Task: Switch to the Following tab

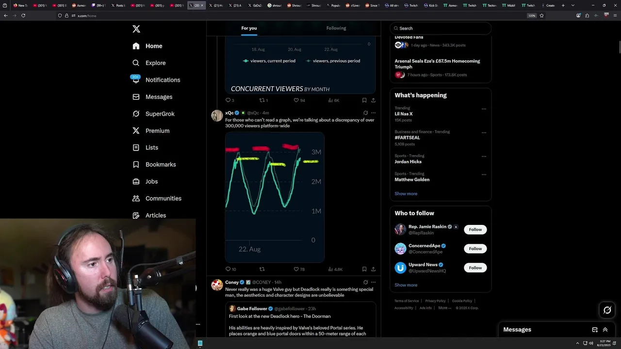Action: (x=336, y=28)
